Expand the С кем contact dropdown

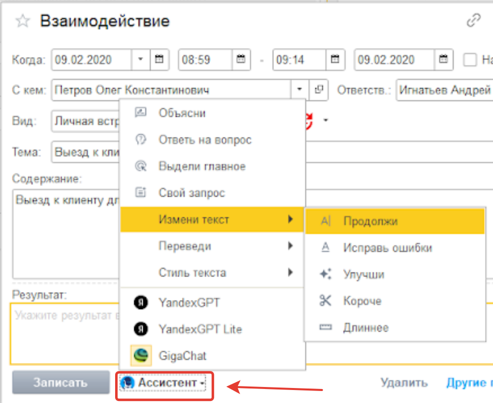tap(300, 90)
